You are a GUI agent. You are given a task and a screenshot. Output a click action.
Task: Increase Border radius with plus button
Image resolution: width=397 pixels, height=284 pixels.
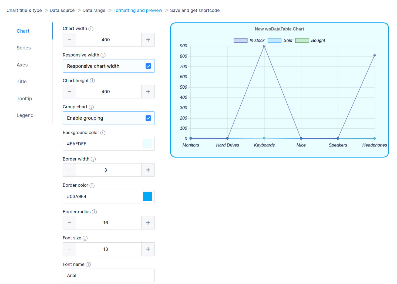point(148,223)
